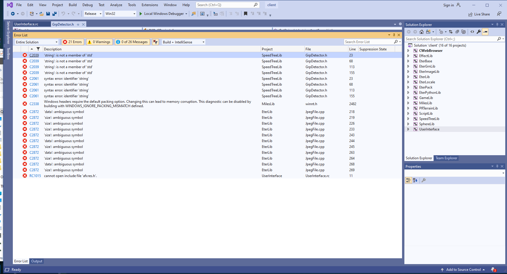The width and height of the screenshot is (507, 274).
Task: Toggle auto-hide pin of Properties panel
Action: pyautogui.click(x=497, y=166)
